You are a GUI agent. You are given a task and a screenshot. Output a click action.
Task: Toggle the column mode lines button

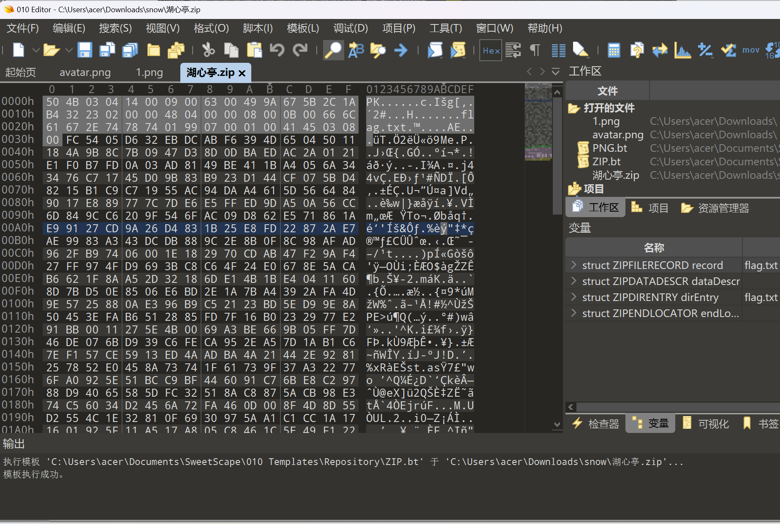558,50
